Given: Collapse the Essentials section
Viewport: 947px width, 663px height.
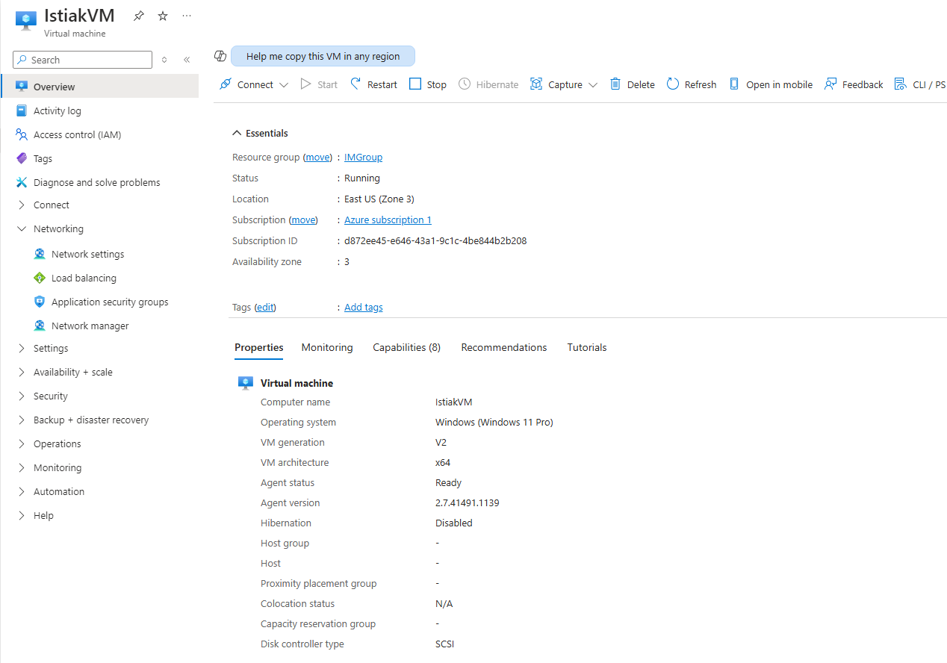Looking at the screenshot, I should (237, 133).
